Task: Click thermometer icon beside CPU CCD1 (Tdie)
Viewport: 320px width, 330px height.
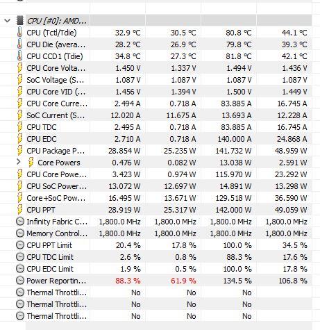Action: 19,56
